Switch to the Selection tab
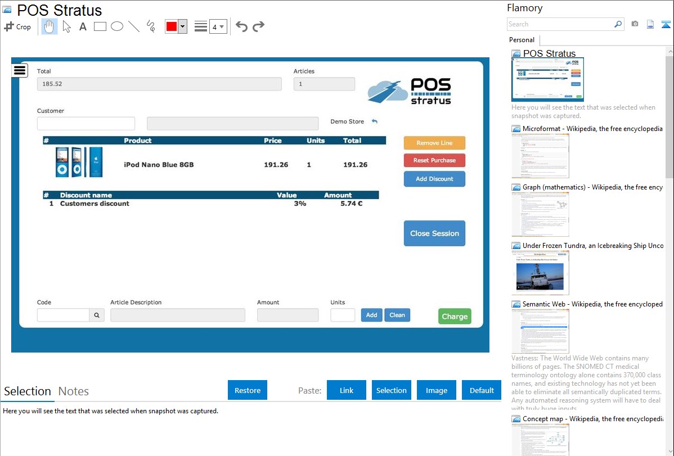674x456 pixels. click(x=28, y=391)
